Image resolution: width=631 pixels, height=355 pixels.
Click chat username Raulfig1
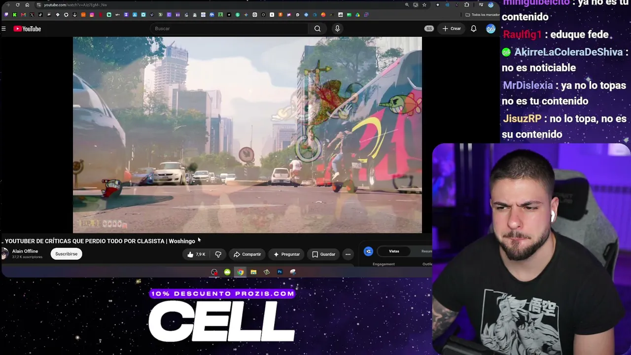(x=522, y=35)
